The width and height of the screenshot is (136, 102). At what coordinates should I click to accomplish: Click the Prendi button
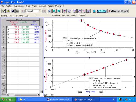pyautogui.click(x=124, y=11)
